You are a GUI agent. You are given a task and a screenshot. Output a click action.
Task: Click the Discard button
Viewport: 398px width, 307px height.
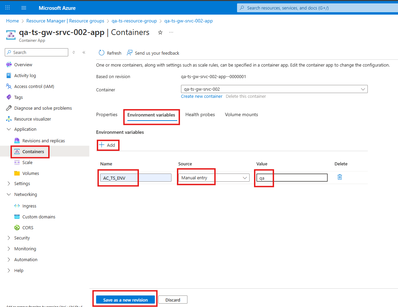pos(173,300)
